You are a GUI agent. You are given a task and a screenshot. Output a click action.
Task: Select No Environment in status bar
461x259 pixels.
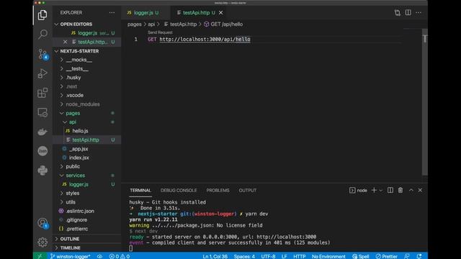tap(328, 256)
